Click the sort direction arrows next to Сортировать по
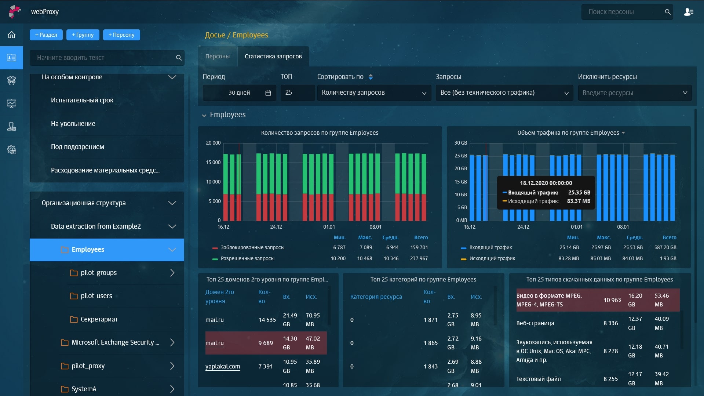The width and height of the screenshot is (704, 396). 371,77
